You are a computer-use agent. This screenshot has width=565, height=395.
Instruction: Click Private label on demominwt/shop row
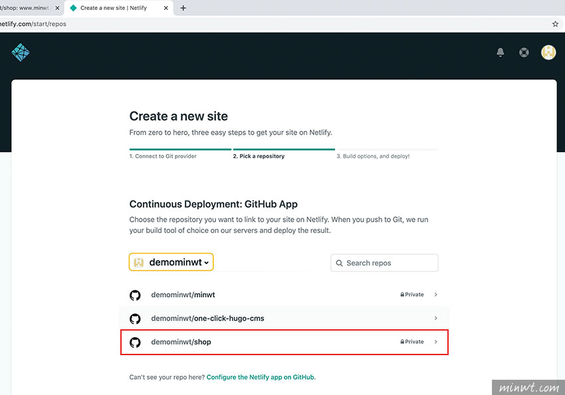click(412, 342)
